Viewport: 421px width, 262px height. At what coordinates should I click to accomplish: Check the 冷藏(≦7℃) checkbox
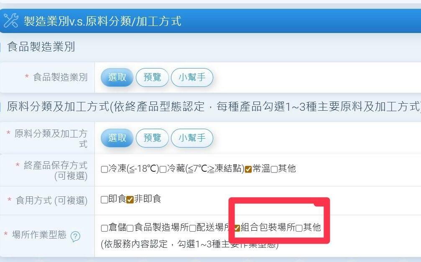coord(163,169)
